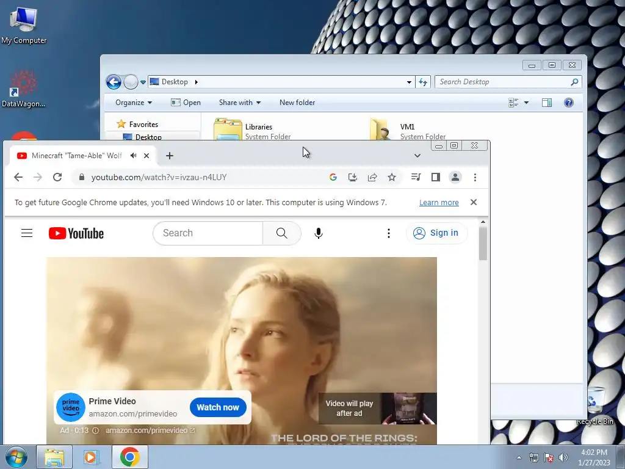The height and width of the screenshot is (469, 625).
Task: Open a new Chrome tab
Action: (x=170, y=156)
